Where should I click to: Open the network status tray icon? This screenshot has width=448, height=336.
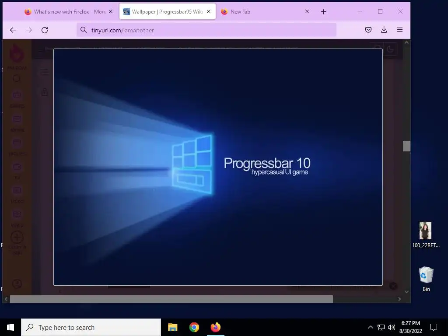coord(381,327)
